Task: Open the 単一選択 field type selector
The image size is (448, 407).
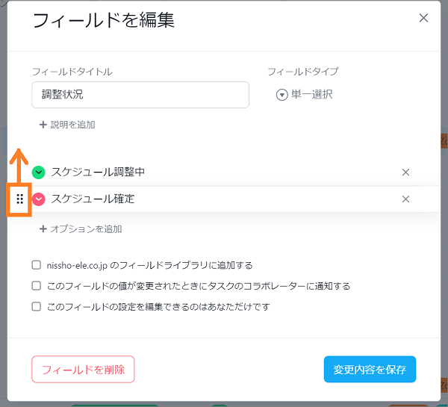Action: coord(305,95)
